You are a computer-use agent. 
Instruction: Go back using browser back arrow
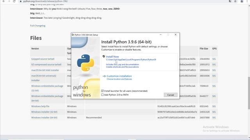4,1
